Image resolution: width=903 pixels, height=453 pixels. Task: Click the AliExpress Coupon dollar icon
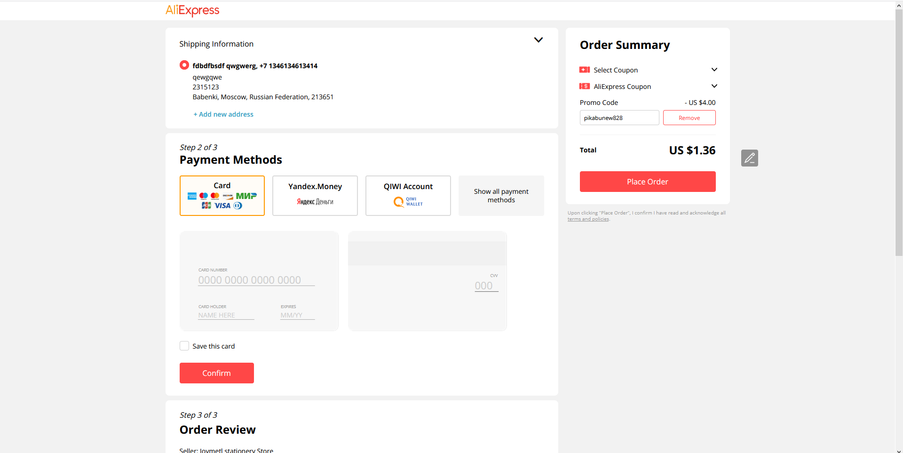pyautogui.click(x=585, y=86)
